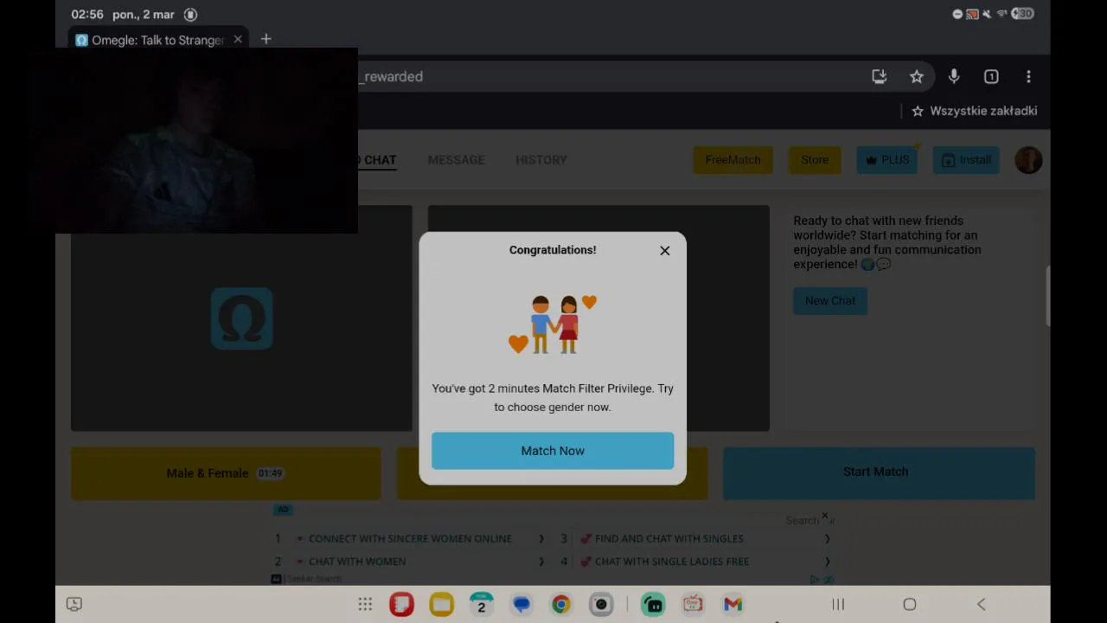Click the ad info triangle icon
The height and width of the screenshot is (623, 1107).
coord(815,580)
